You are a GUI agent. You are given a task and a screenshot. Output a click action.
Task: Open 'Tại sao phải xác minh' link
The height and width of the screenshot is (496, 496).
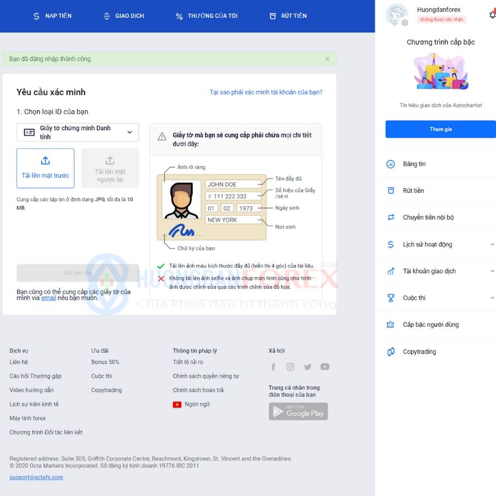click(x=266, y=92)
